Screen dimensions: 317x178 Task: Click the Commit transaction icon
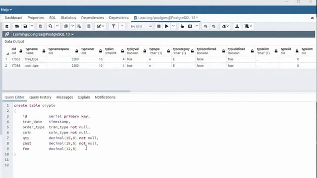coord(206,26)
